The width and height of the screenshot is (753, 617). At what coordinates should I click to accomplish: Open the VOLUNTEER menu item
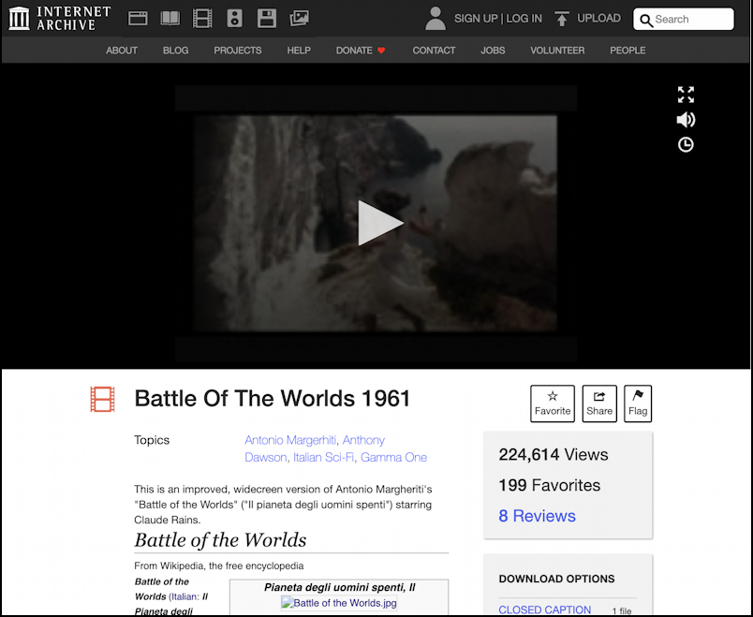tap(557, 51)
